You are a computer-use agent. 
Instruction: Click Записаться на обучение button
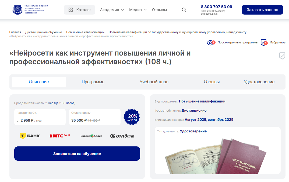(x=77, y=153)
